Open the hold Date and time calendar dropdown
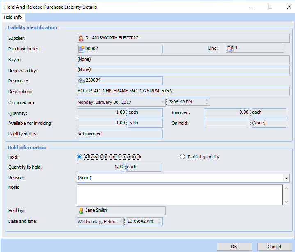The width and height of the screenshot is (295, 252). point(121,222)
